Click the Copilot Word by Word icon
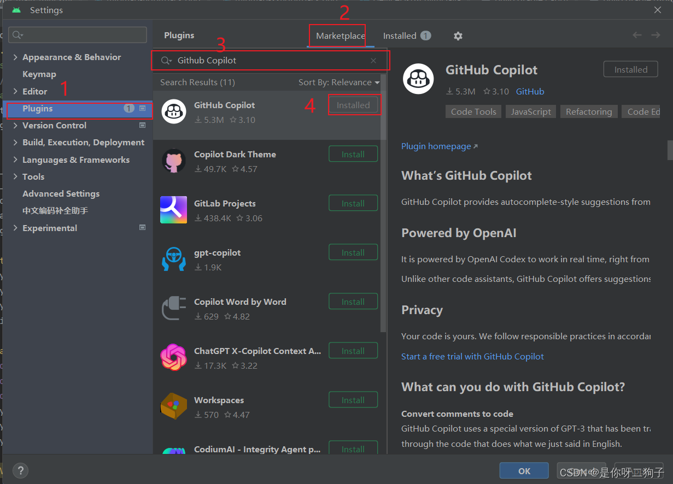The image size is (673, 484). [x=174, y=308]
